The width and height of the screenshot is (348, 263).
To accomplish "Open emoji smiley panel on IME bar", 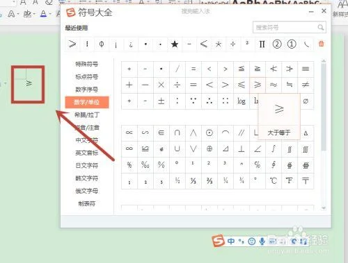I will point(252,241).
